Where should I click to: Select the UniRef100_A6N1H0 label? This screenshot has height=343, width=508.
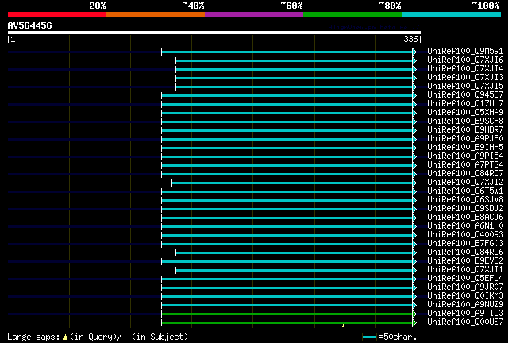click(465, 226)
